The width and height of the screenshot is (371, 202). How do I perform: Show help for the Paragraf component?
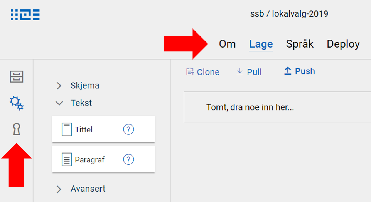coord(128,159)
